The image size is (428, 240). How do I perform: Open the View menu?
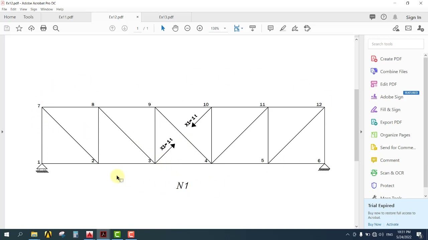[23, 9]
